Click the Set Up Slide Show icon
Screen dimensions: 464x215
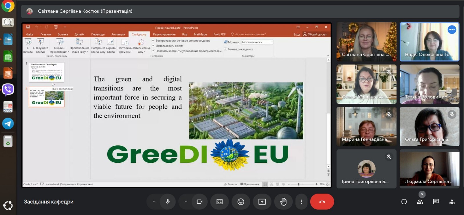98,46
